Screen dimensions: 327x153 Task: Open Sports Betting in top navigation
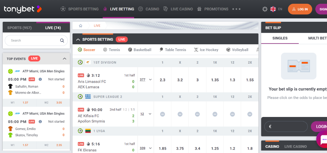pyautogui.click(x=79, y=9)
